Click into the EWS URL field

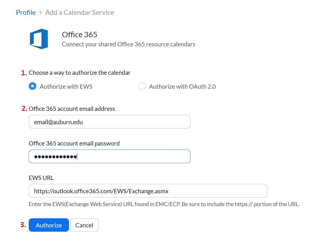click(148, 191)
